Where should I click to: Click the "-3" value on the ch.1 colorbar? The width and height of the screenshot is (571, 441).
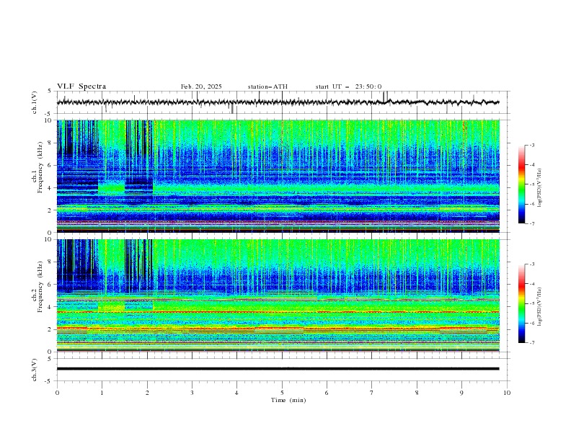pyautogui.click(x=531, y=145)
